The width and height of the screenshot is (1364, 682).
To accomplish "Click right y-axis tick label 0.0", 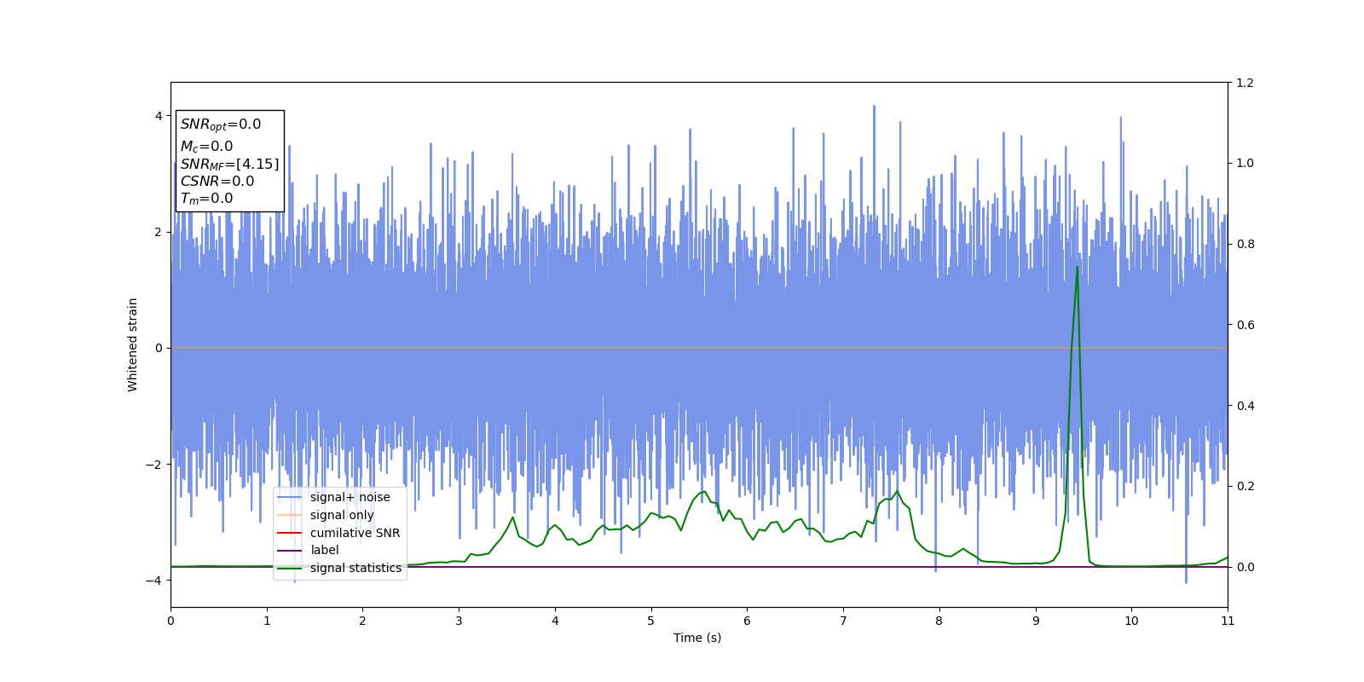I will [x=1245, y=567].
